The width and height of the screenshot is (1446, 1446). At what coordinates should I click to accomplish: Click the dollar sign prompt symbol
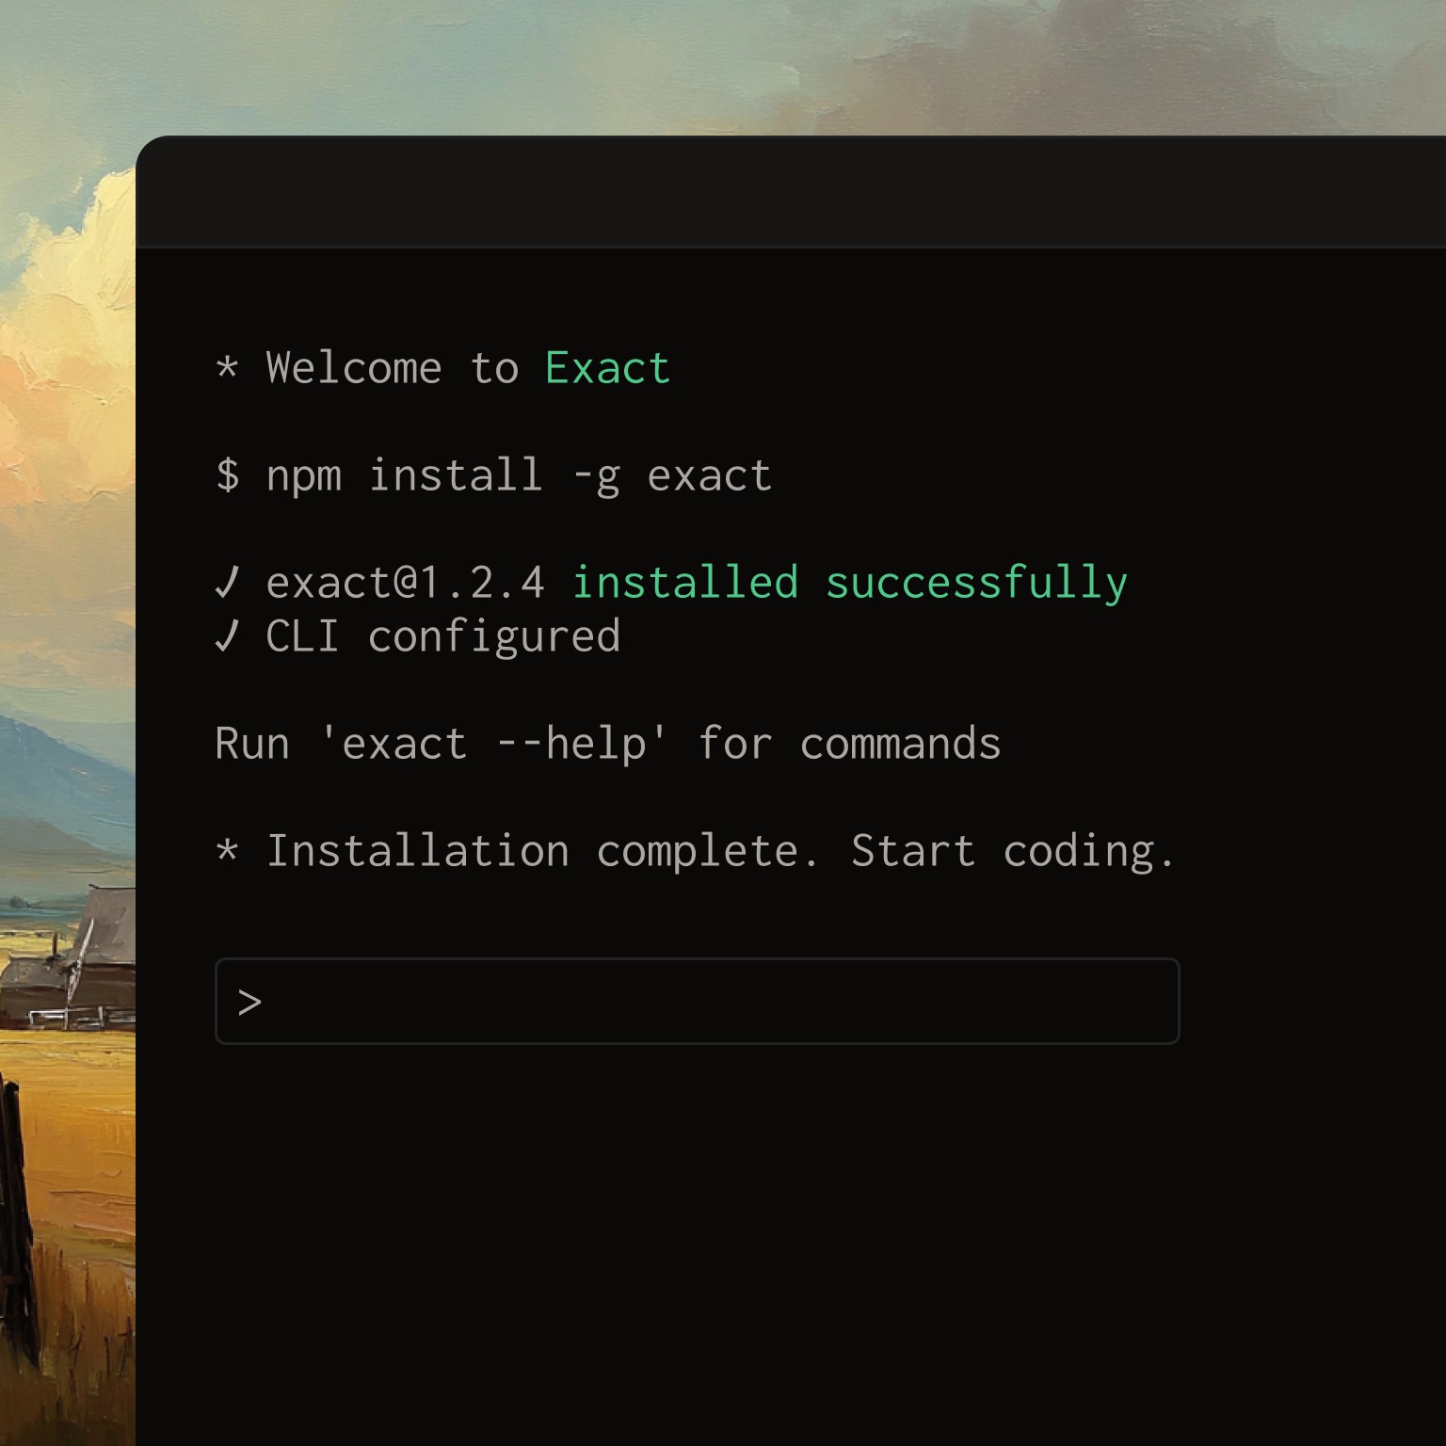click(227, 474)
